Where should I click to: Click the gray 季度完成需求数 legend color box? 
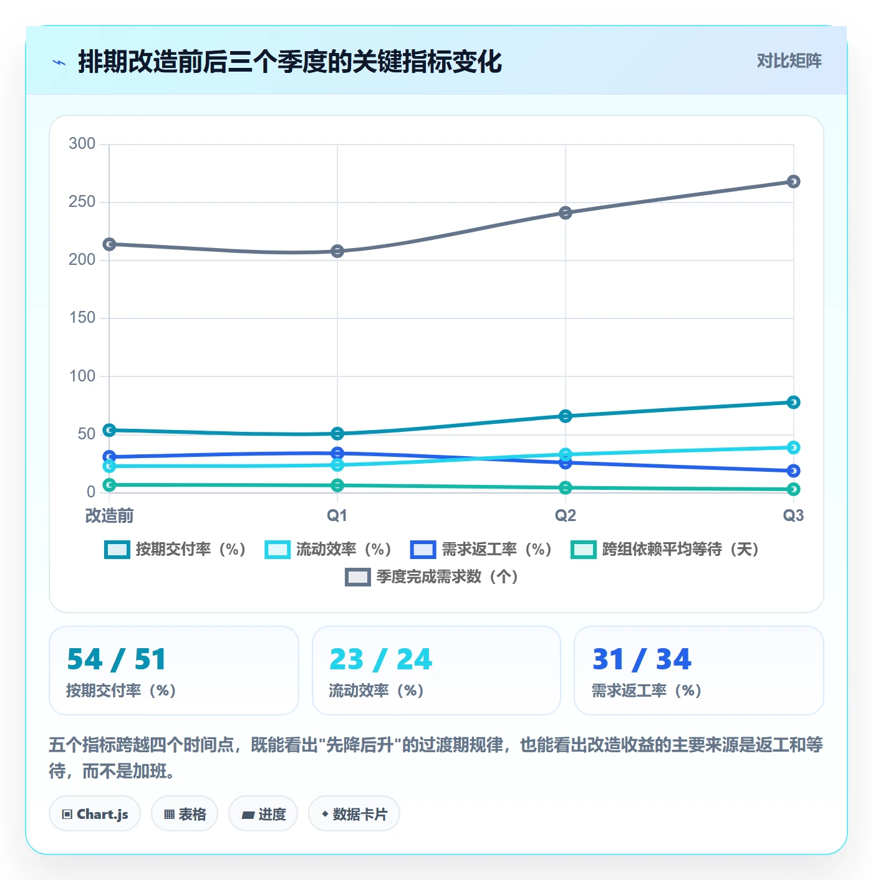[x=358, y=577]
